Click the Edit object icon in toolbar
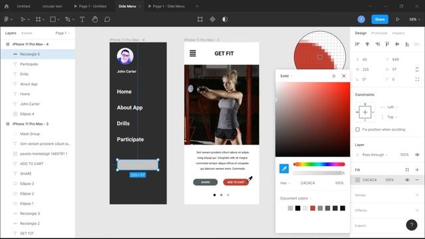The height and width of the screenshot is (239, 425). 200,19
